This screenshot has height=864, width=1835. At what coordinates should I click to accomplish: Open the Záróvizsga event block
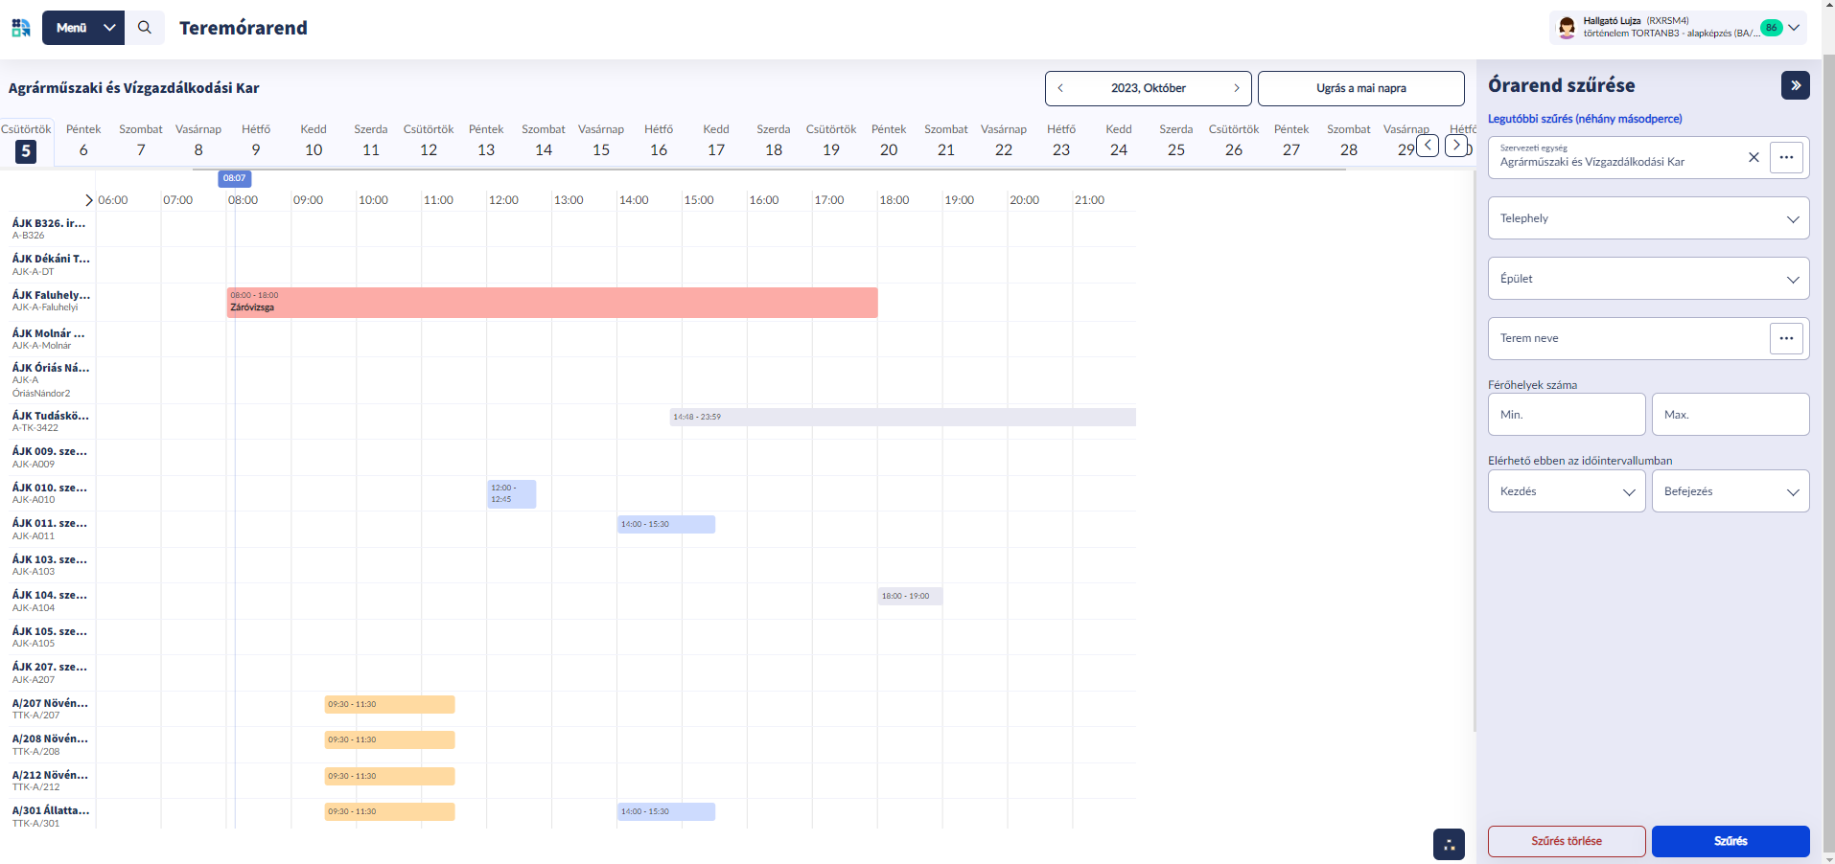pyautogui.click(x=551, y=302)
